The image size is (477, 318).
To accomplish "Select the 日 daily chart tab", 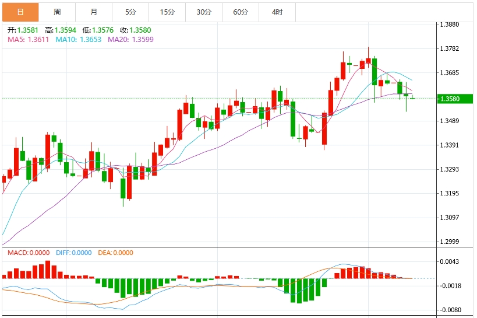I will [x=20, y=12].
